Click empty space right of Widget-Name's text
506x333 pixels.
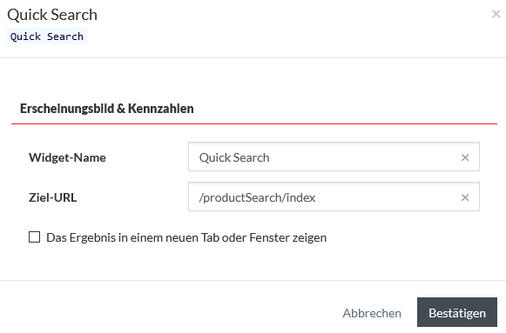[x=365, y=157]
